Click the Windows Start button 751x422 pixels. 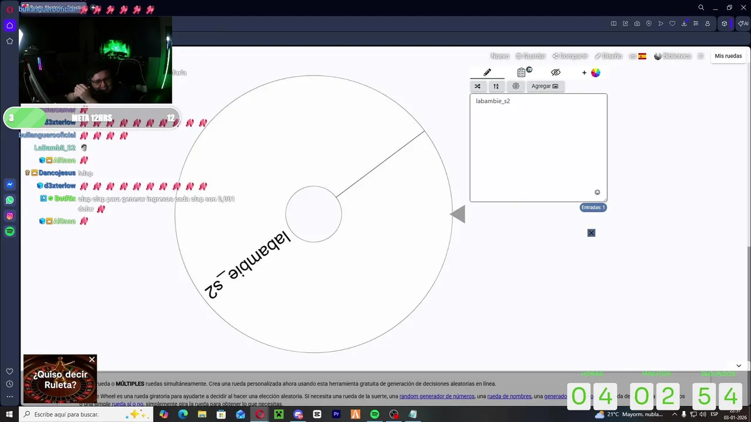click(x=9, y=414)
